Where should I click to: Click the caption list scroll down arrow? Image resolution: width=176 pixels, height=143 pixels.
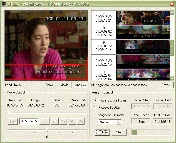[x=172, y=78]
